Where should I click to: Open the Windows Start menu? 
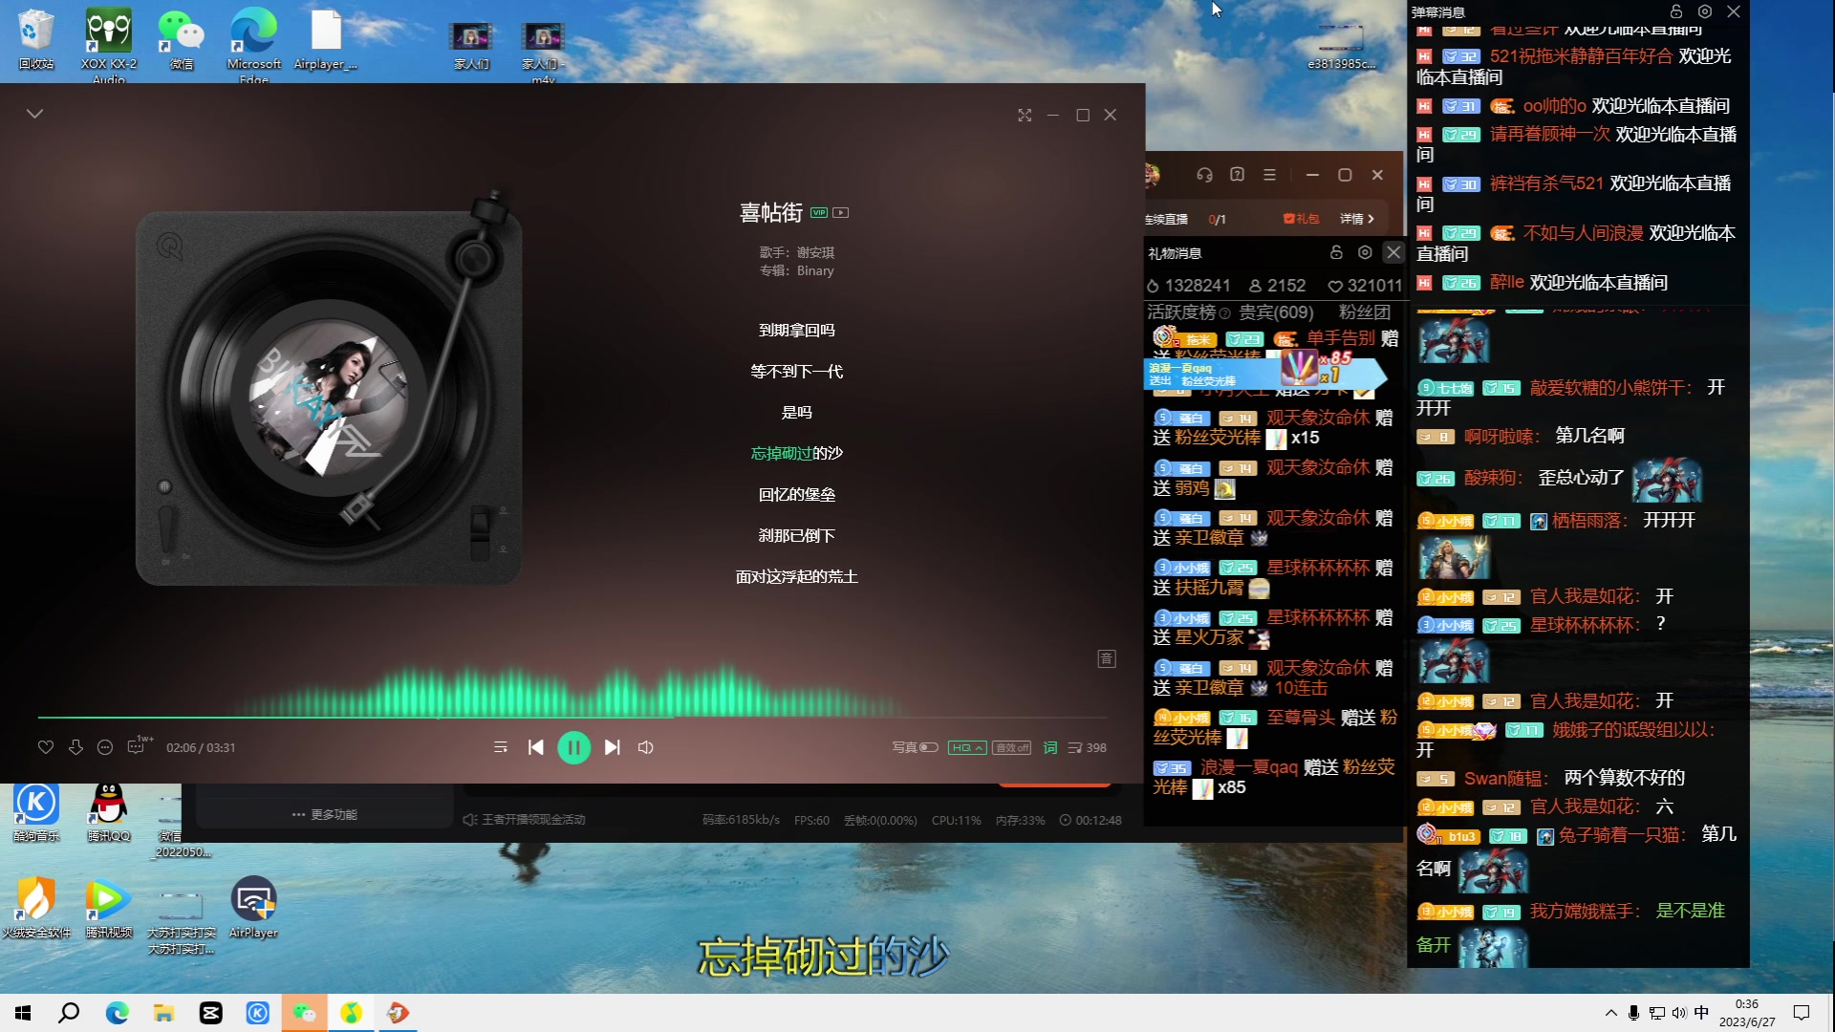click(x=23, y=1013)
